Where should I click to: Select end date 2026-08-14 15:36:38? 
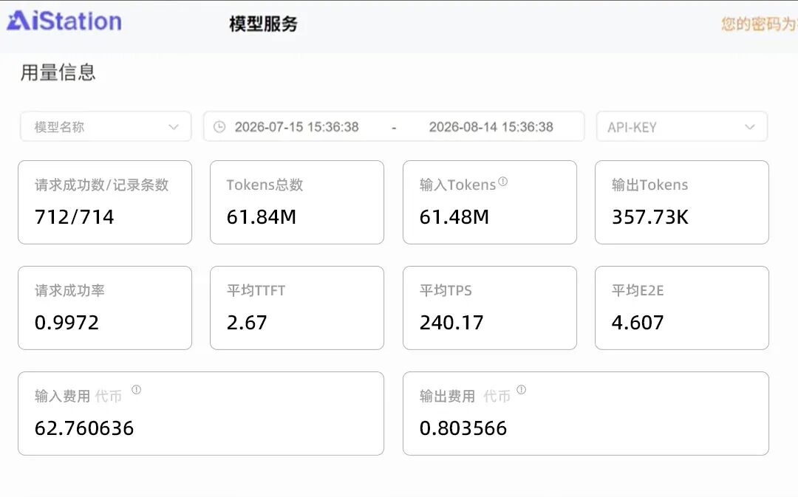coord(491,127)
